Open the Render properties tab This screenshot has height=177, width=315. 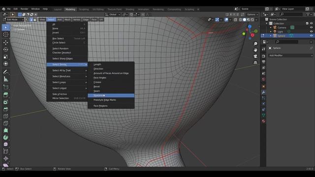(264, 56)
